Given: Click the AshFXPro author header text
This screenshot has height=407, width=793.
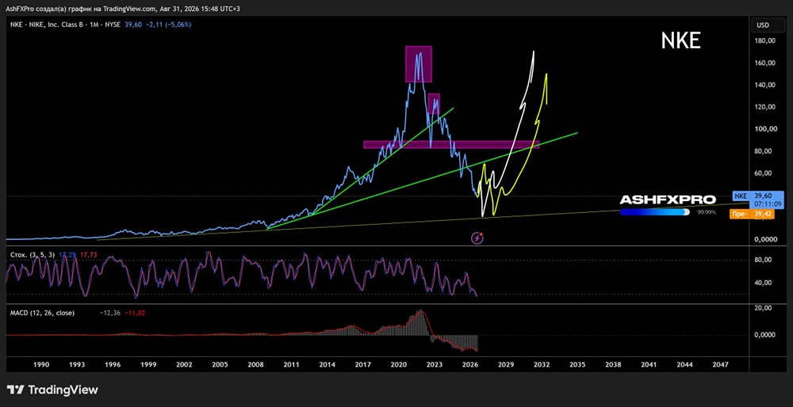Looking at the screenshot, I should pos(124,8).
